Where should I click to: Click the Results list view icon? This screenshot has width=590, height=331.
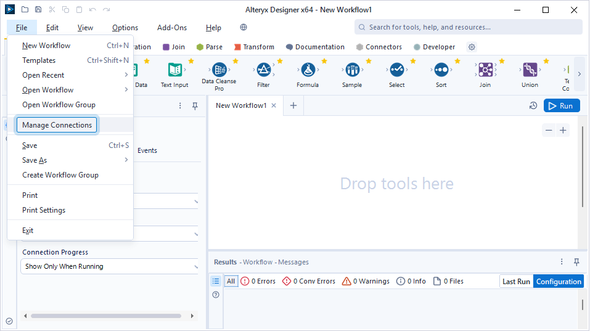[216, 281]
